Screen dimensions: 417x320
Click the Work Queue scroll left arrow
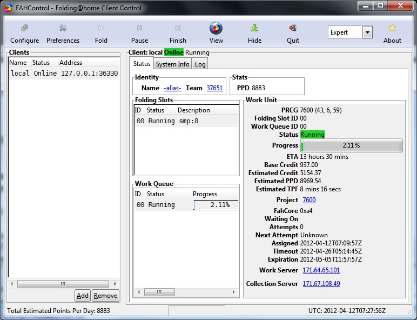[x=139, y=292]
